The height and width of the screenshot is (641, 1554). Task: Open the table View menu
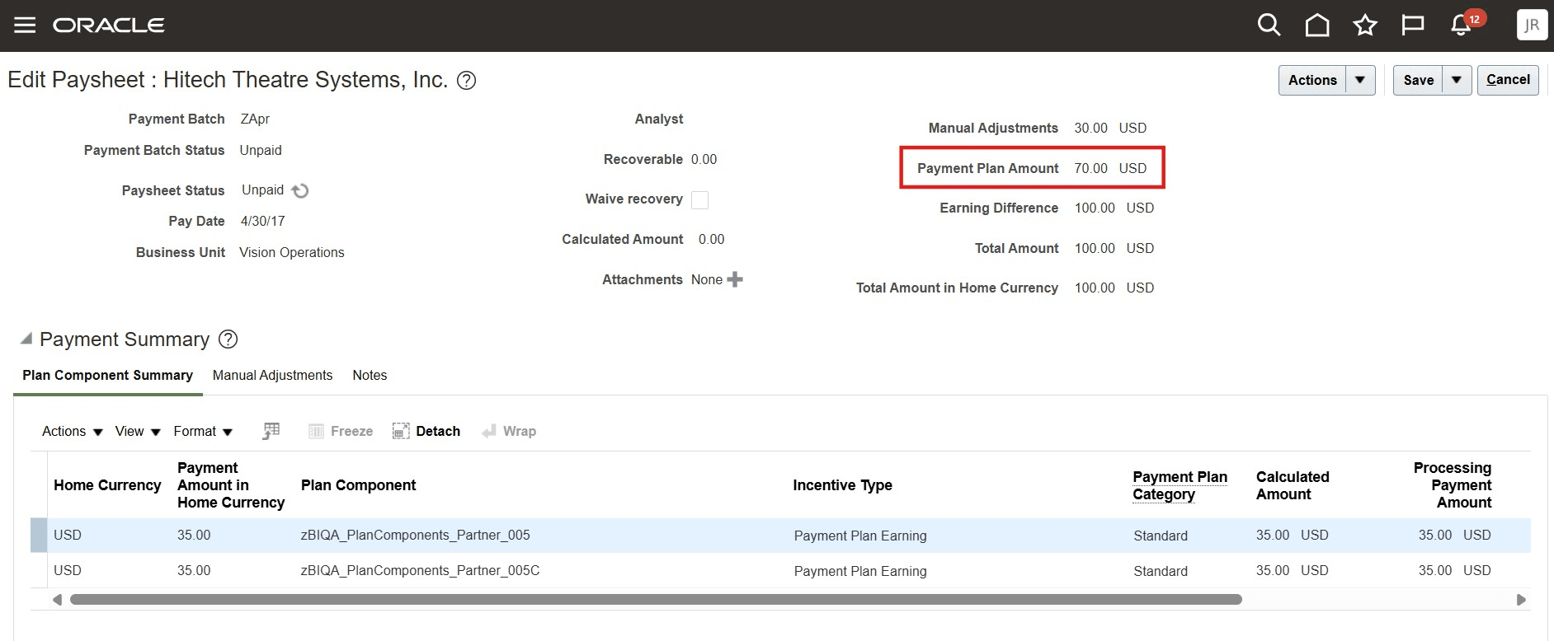138,431
